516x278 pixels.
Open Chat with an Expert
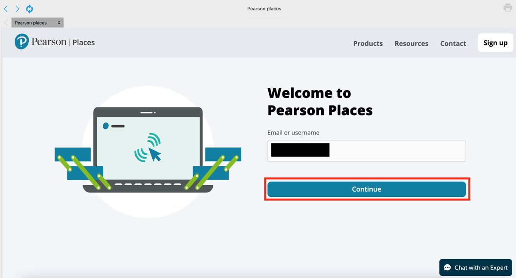click(475, 267)
